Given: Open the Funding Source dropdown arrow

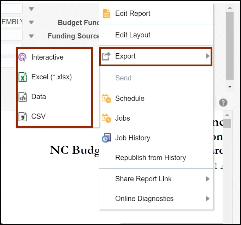Looking at the screenshot, I should coord(31,36).
